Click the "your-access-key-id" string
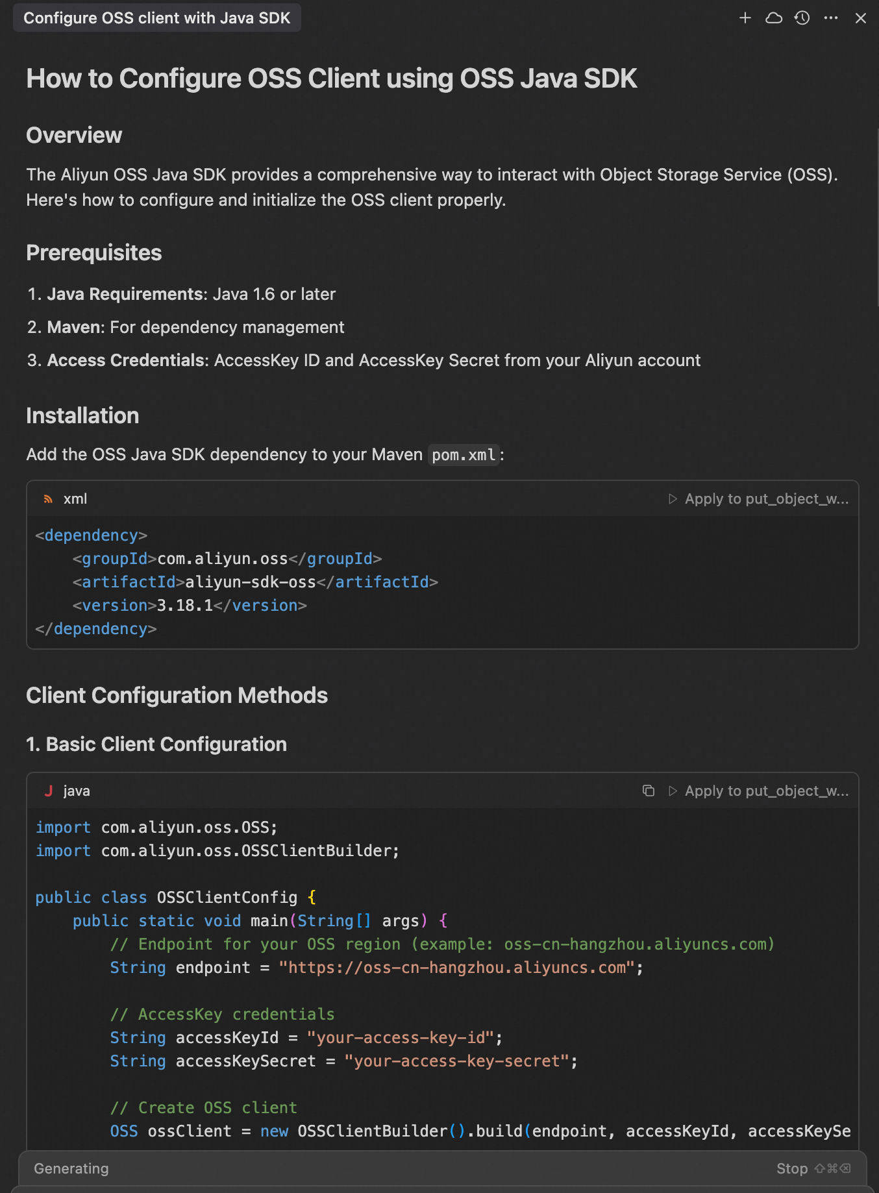This screenshot has width=879, height=1193. coord(401,1038)
